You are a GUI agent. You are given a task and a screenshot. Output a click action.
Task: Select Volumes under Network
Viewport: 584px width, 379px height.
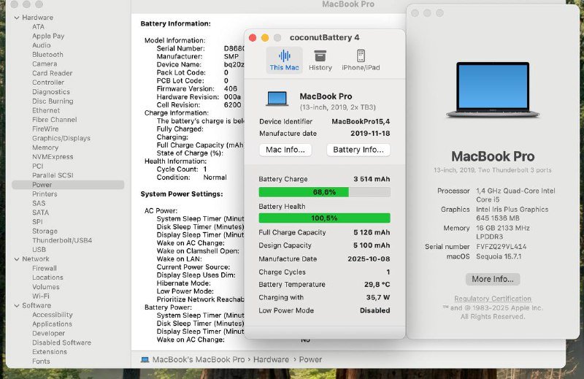[46, 287]
